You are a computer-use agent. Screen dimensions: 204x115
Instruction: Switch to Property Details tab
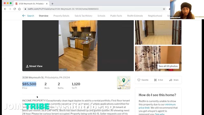click(61, 16)
